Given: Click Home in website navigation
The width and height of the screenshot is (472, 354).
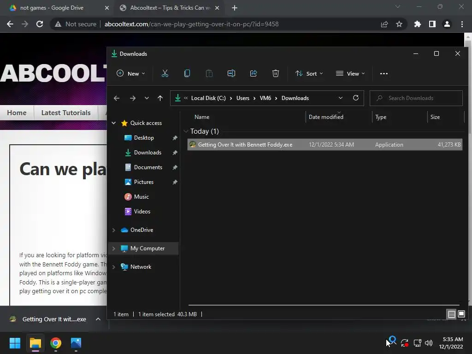Looking at the screenshot, I should [x=17, y=113].
